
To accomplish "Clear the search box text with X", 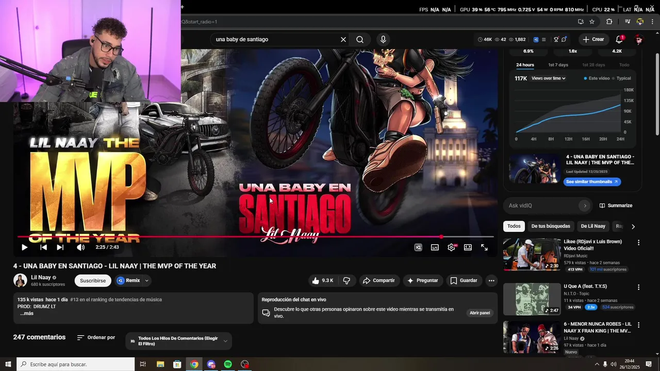I will point(343,39).
